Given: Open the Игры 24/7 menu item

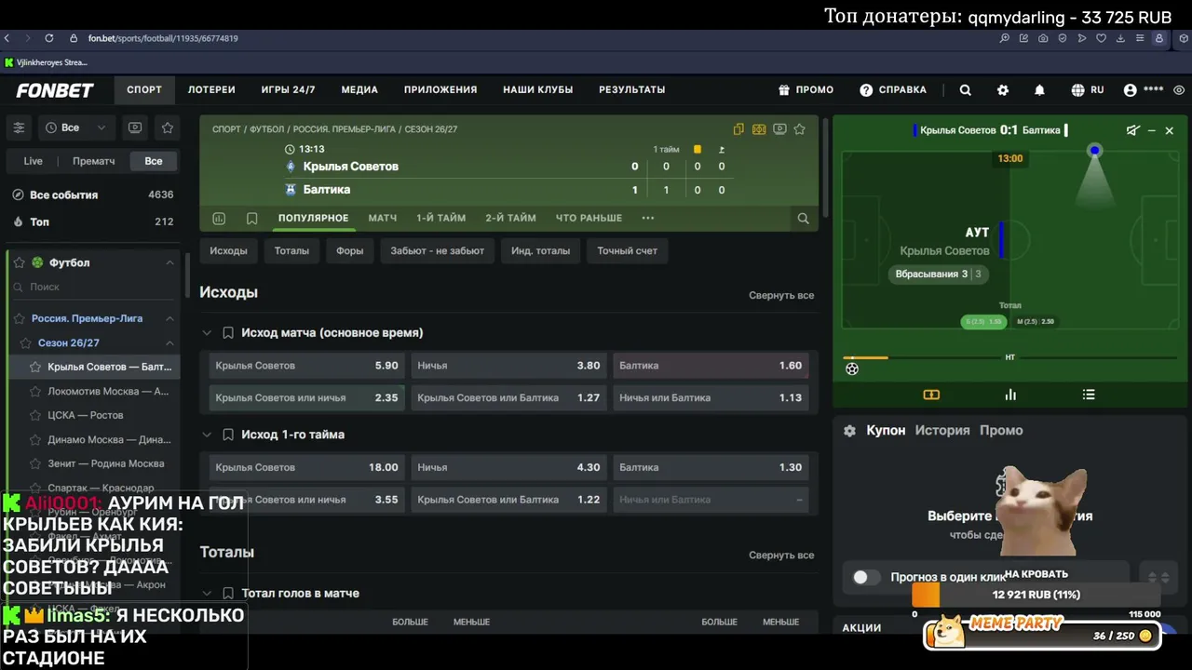Looking at the screenshot, I should (x=289, y=90).
